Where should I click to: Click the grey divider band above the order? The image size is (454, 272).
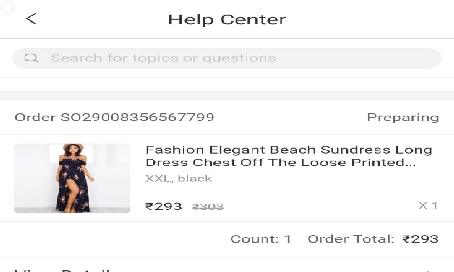click(227, 96)
